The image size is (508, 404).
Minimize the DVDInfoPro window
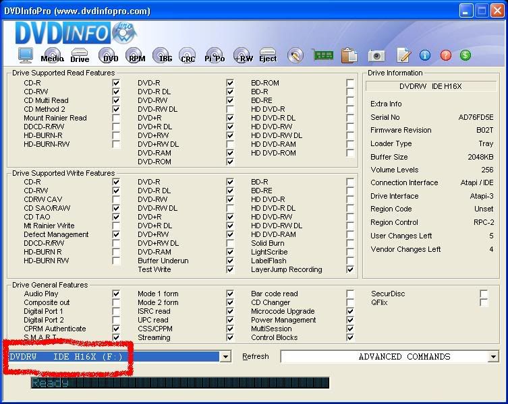click(466, 11)
